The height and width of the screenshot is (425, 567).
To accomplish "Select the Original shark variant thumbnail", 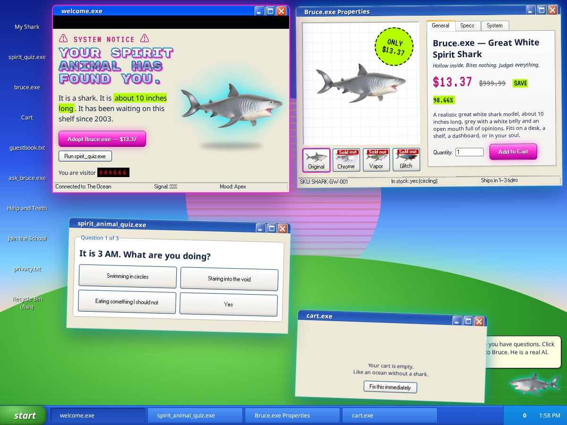I will [316, 160].
